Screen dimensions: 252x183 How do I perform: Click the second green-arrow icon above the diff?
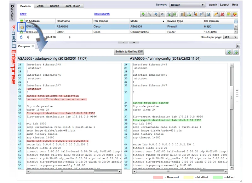[x=236, y=52]
